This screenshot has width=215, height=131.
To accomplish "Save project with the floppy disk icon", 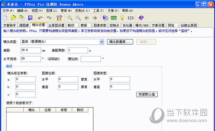I will point(30,18).
